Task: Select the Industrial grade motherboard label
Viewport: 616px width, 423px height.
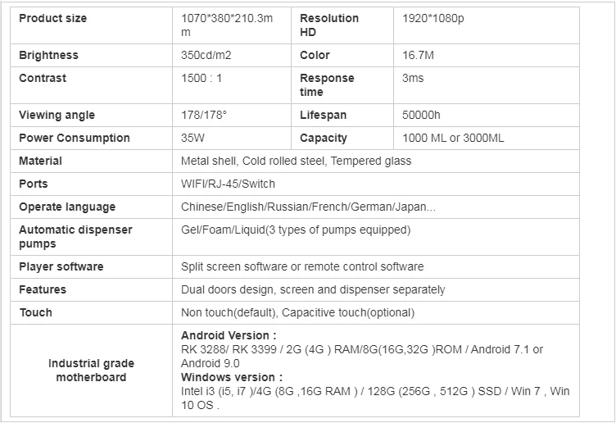Action: pyautogui.click(x=91, y=370)
